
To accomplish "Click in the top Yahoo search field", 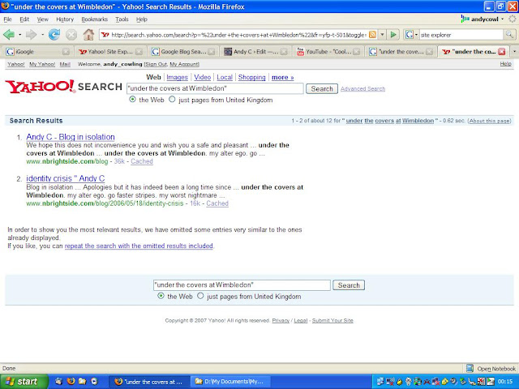I will pos(215,88).
